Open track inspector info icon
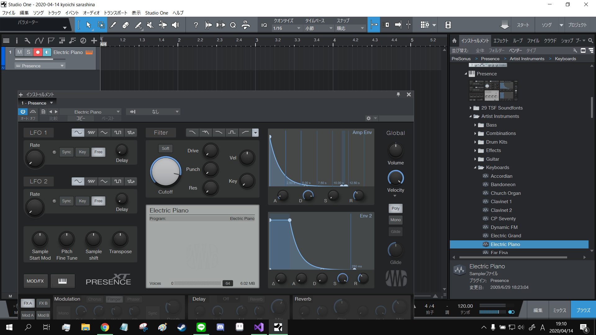This screenshot has height=335, width=596. tap(17, 41)
